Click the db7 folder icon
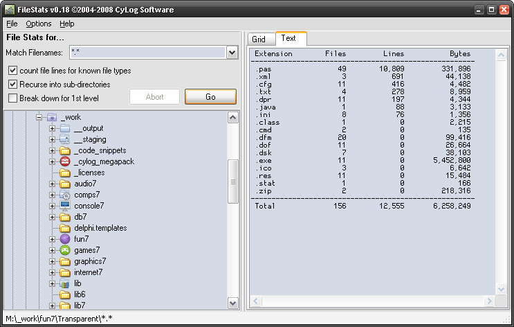 (x=65, y=217)
